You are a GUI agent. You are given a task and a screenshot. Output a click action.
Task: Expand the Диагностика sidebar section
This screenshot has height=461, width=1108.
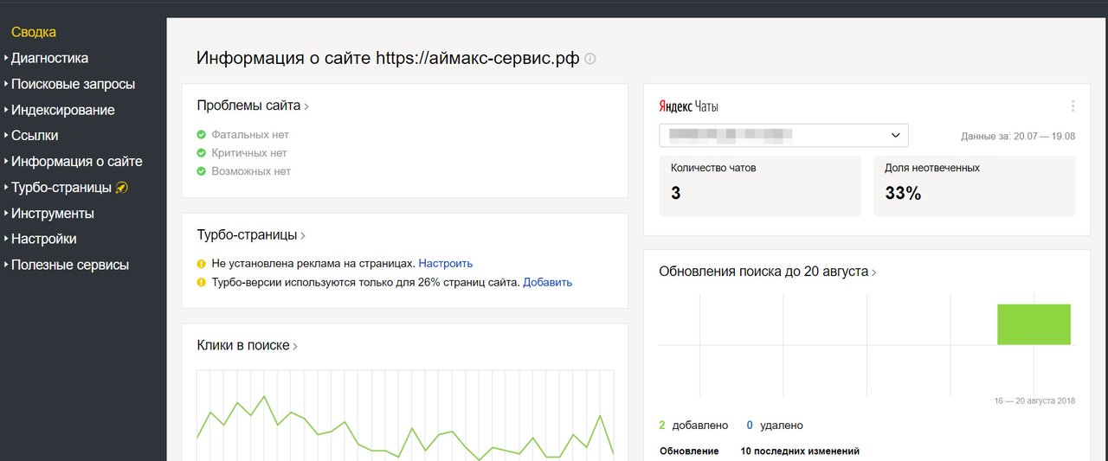point(49,58)
